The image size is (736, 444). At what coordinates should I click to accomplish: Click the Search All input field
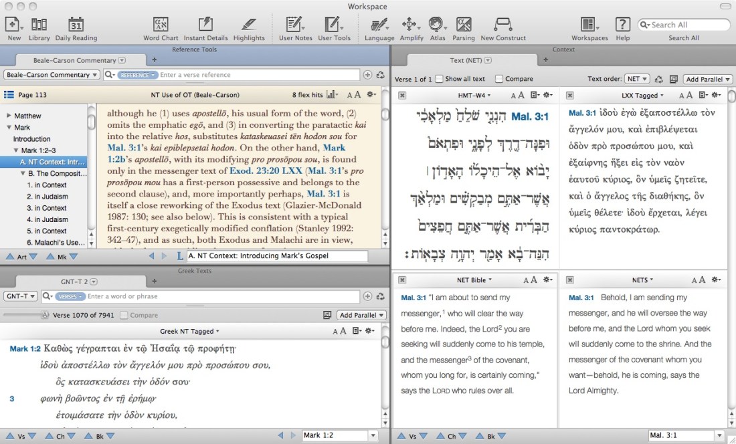(x=688, y=25)
